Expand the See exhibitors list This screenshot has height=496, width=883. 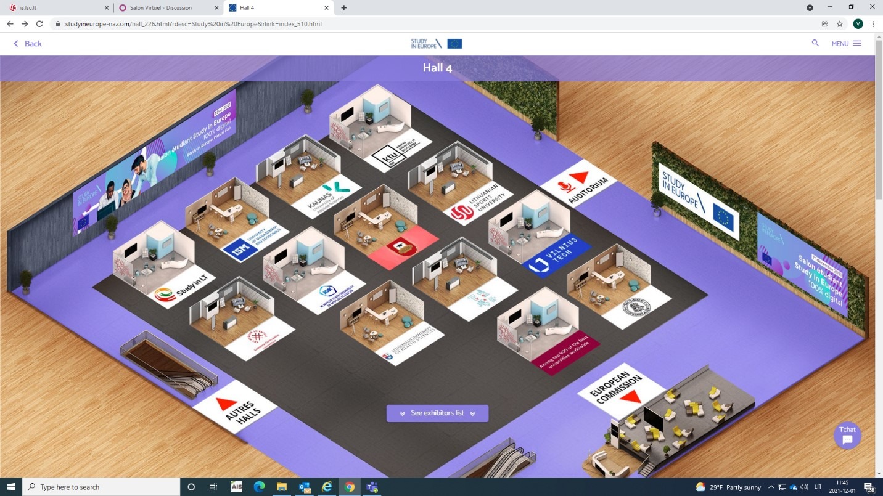tap(437, 413)
